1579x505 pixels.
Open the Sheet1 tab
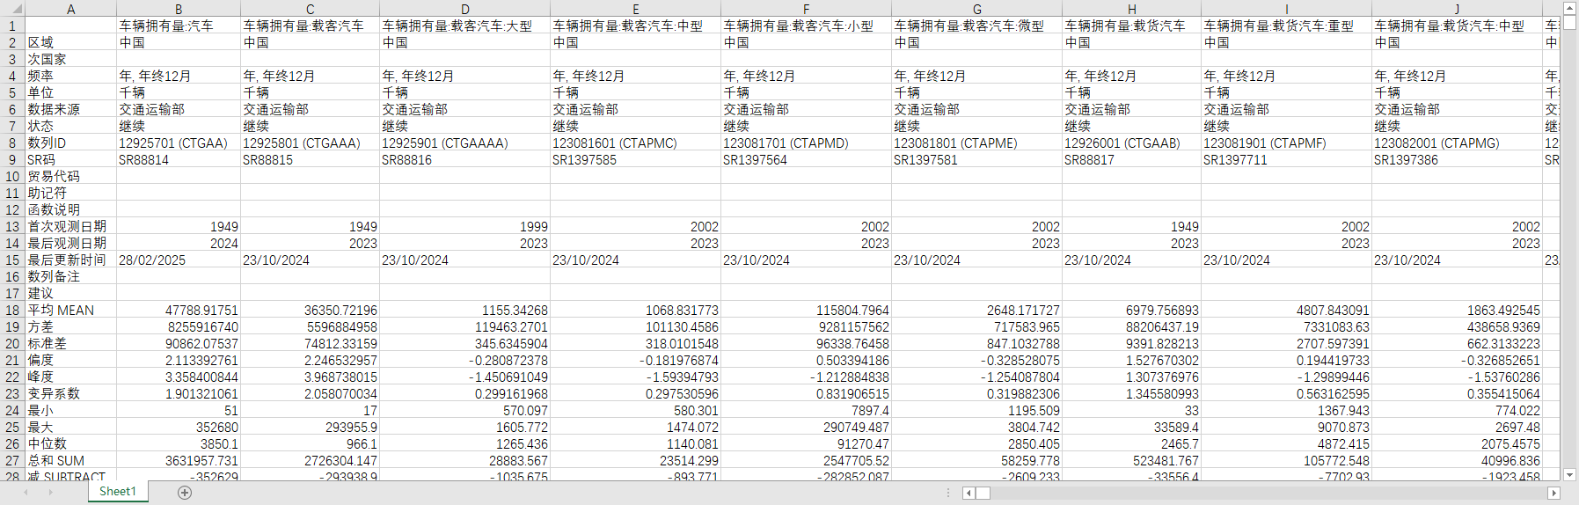(118, 492)
